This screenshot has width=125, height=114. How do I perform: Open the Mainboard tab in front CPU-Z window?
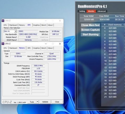coord(13,48)
